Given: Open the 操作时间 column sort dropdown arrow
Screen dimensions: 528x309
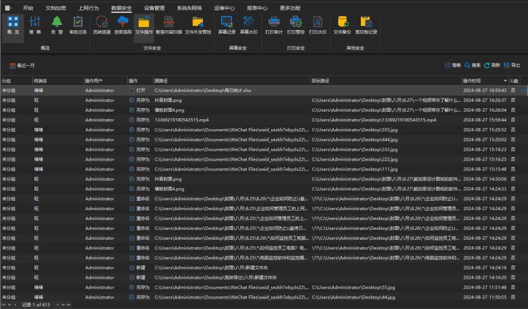Looking at the screenshot, I should coord(505,81).
